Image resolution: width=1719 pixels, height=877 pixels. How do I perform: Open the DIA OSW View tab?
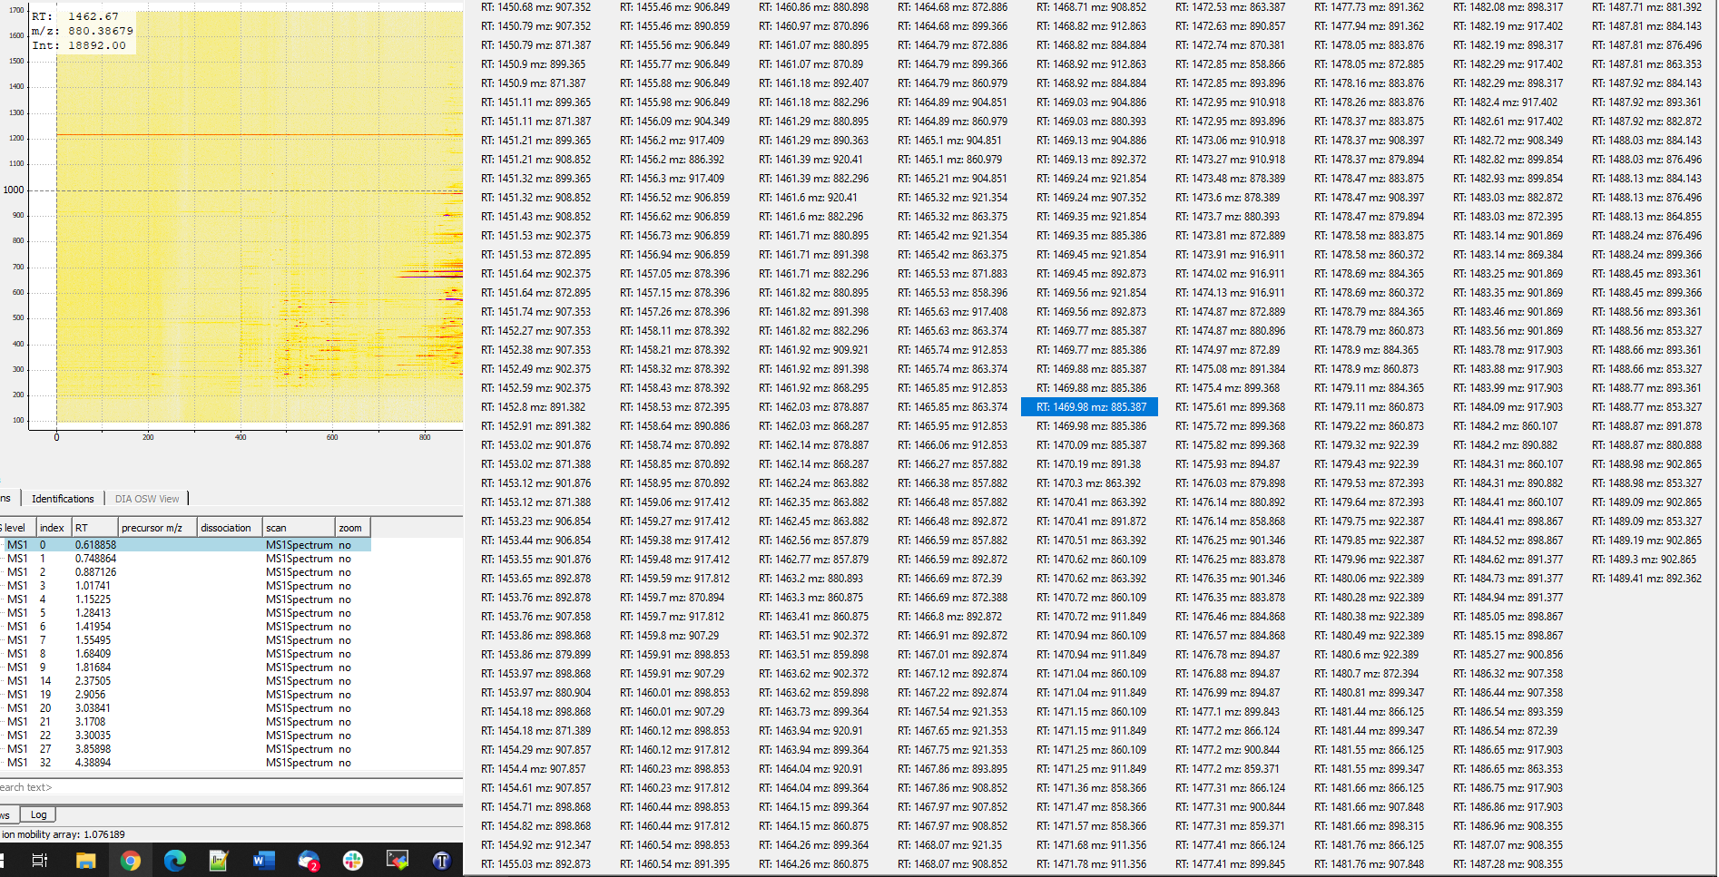(x=146, y=498)
